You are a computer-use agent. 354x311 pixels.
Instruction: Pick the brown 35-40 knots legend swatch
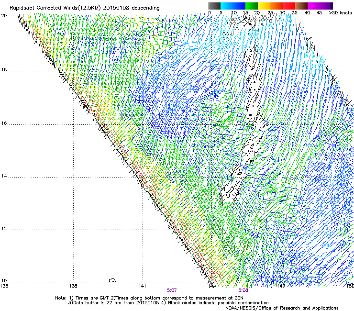pyautogui.click(x=301, y=6)
